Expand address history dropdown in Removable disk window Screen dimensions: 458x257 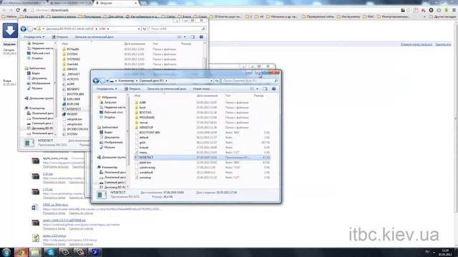(211, 81)
